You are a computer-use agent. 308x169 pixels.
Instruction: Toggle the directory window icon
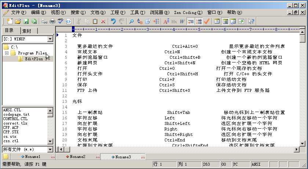tap(225, 21)
